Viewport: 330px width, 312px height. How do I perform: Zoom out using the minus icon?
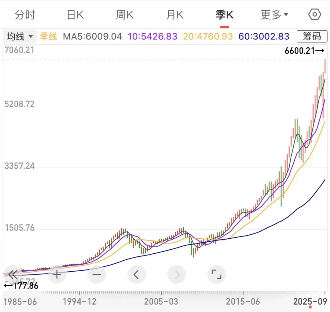[97, 274]
